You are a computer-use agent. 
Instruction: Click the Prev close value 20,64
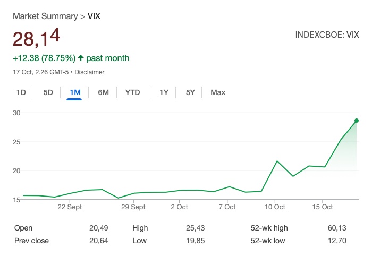click(x=99, y=241)
